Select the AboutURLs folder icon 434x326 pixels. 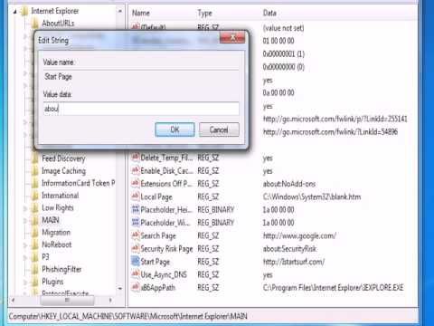(35, 24)
